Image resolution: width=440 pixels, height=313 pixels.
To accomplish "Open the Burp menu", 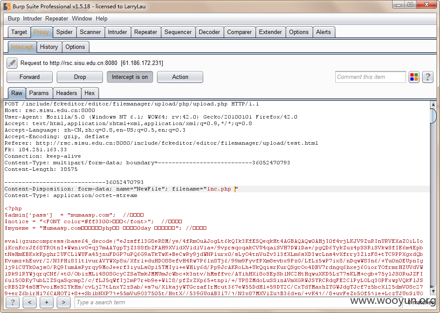I will coord(14,18).
